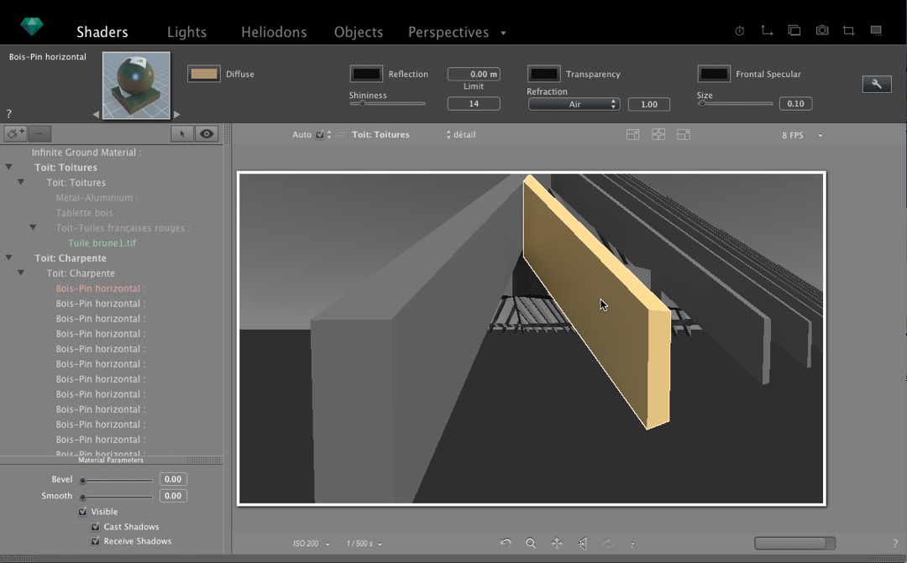Screen dimensions: 907x563
Task: Switch to the Lights tab
Action: pos(186,32)
